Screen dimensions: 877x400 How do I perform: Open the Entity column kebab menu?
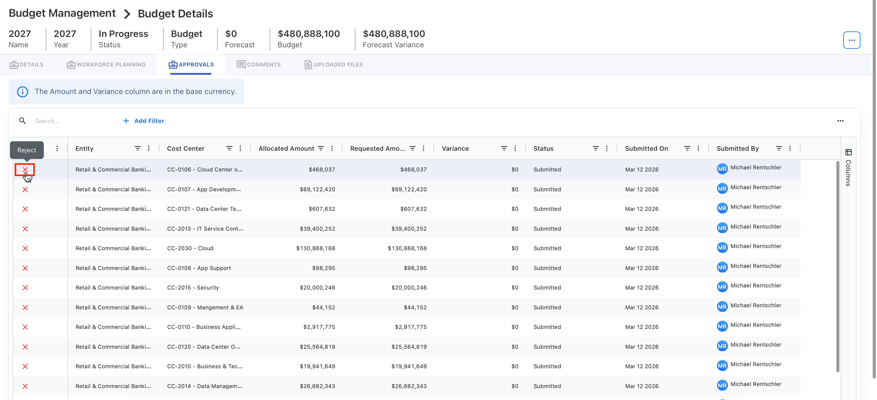(149, 148)
